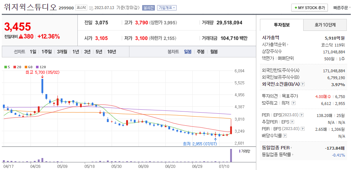This screenshot has width=353, height=170.
Task: Click the 외국인소진율 value 3.97%
Action: (x=338, y=85)
